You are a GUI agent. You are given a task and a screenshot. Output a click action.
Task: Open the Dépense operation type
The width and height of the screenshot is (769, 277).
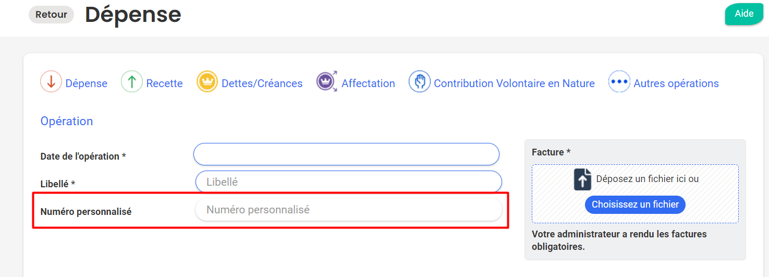click(x=86, y=83)
